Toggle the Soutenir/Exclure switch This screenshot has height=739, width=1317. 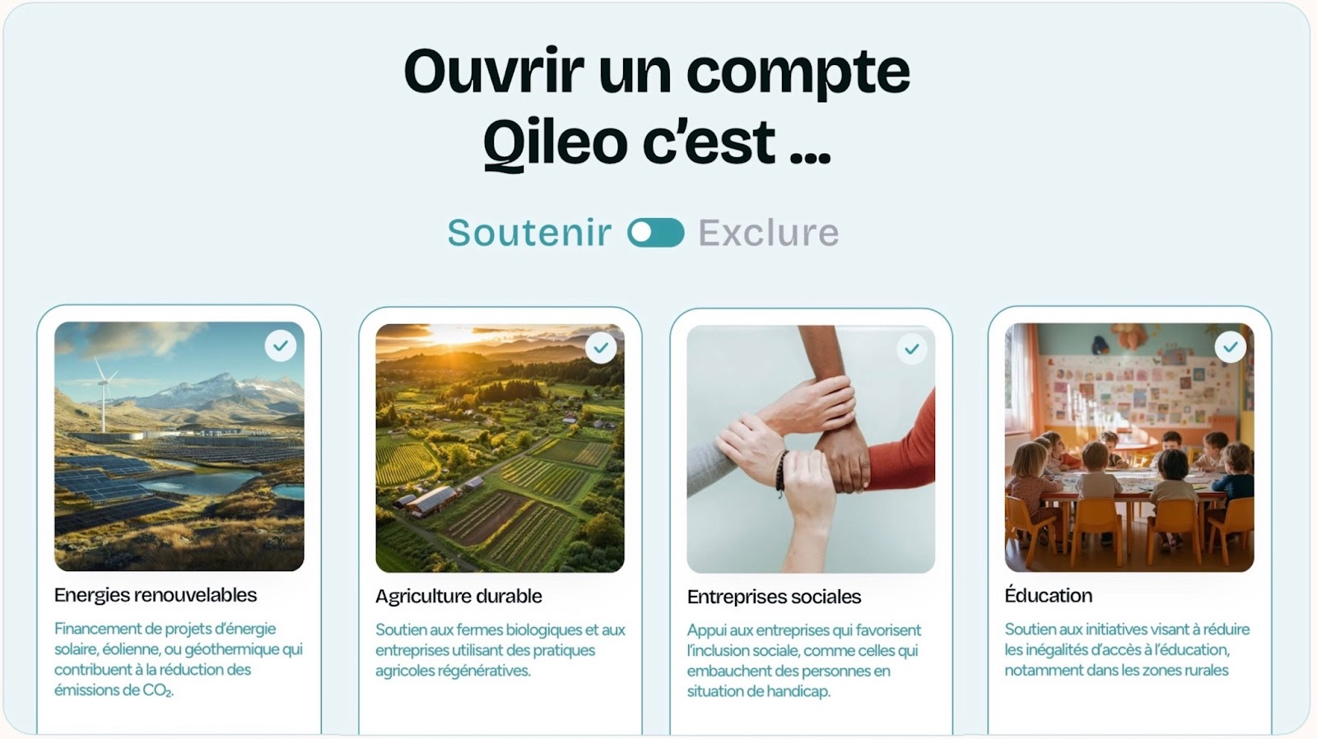[x=655, y=233]
